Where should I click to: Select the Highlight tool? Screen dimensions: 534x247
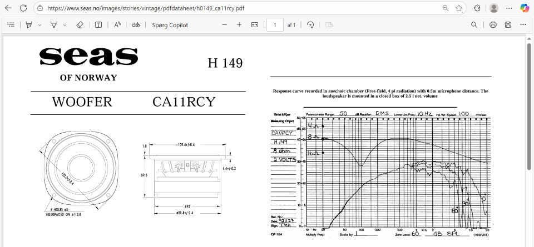click(x=29, y=25)
